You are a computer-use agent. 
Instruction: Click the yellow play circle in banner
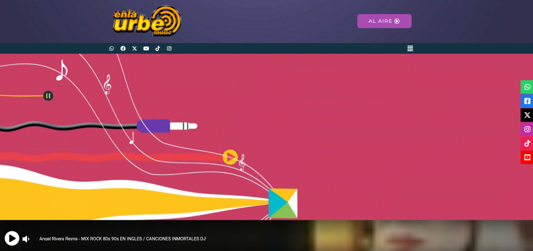coord(230,157)
